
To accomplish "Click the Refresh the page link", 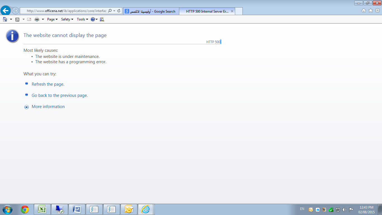I will click(x=48, y=84).
